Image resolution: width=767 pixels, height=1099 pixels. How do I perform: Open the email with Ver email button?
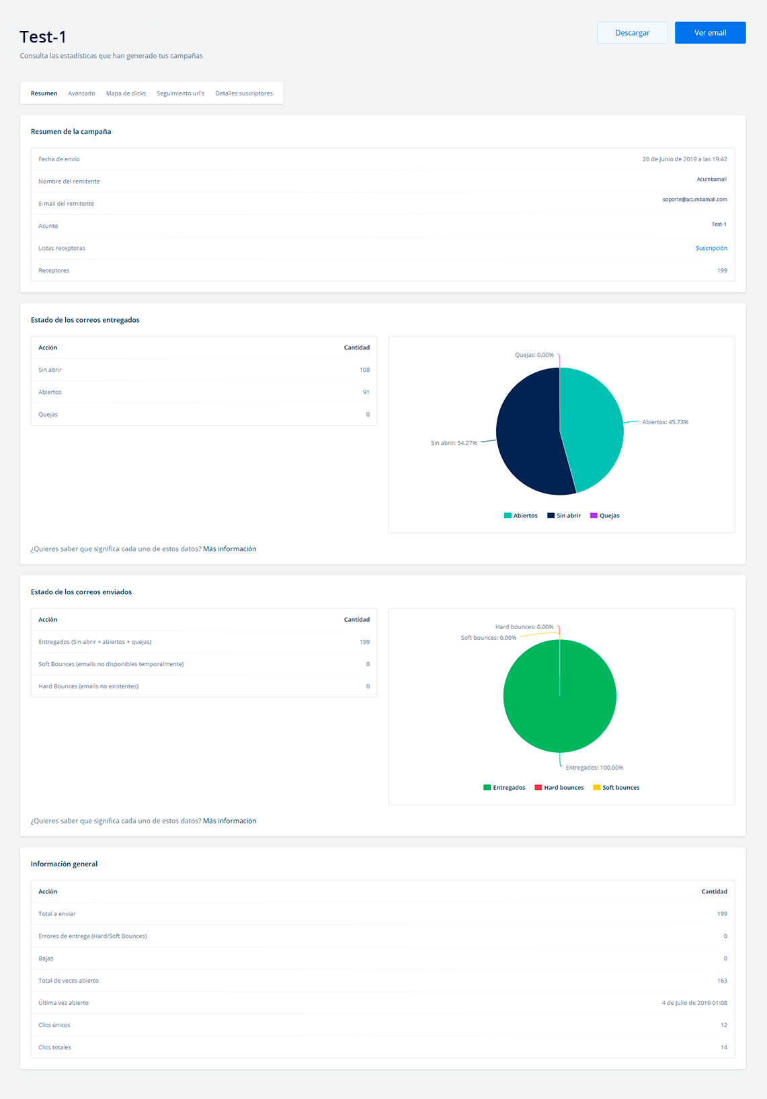coord(710,33)
